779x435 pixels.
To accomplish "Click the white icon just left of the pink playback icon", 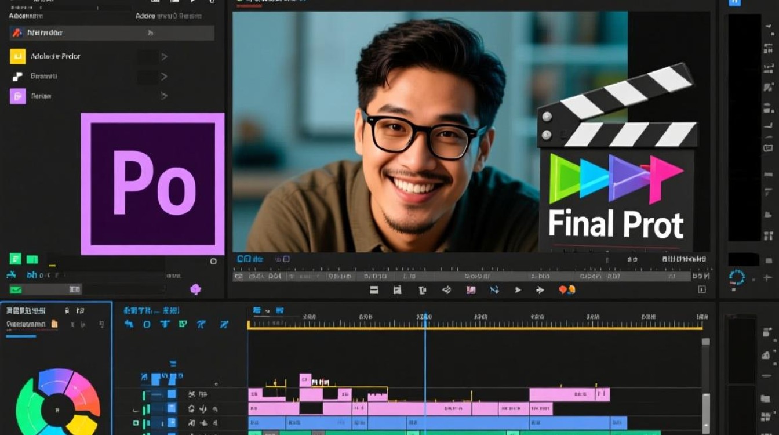I will [x=447, y=290].
